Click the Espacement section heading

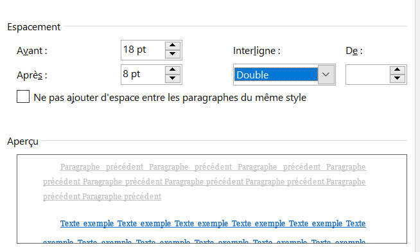click(34, 27)
